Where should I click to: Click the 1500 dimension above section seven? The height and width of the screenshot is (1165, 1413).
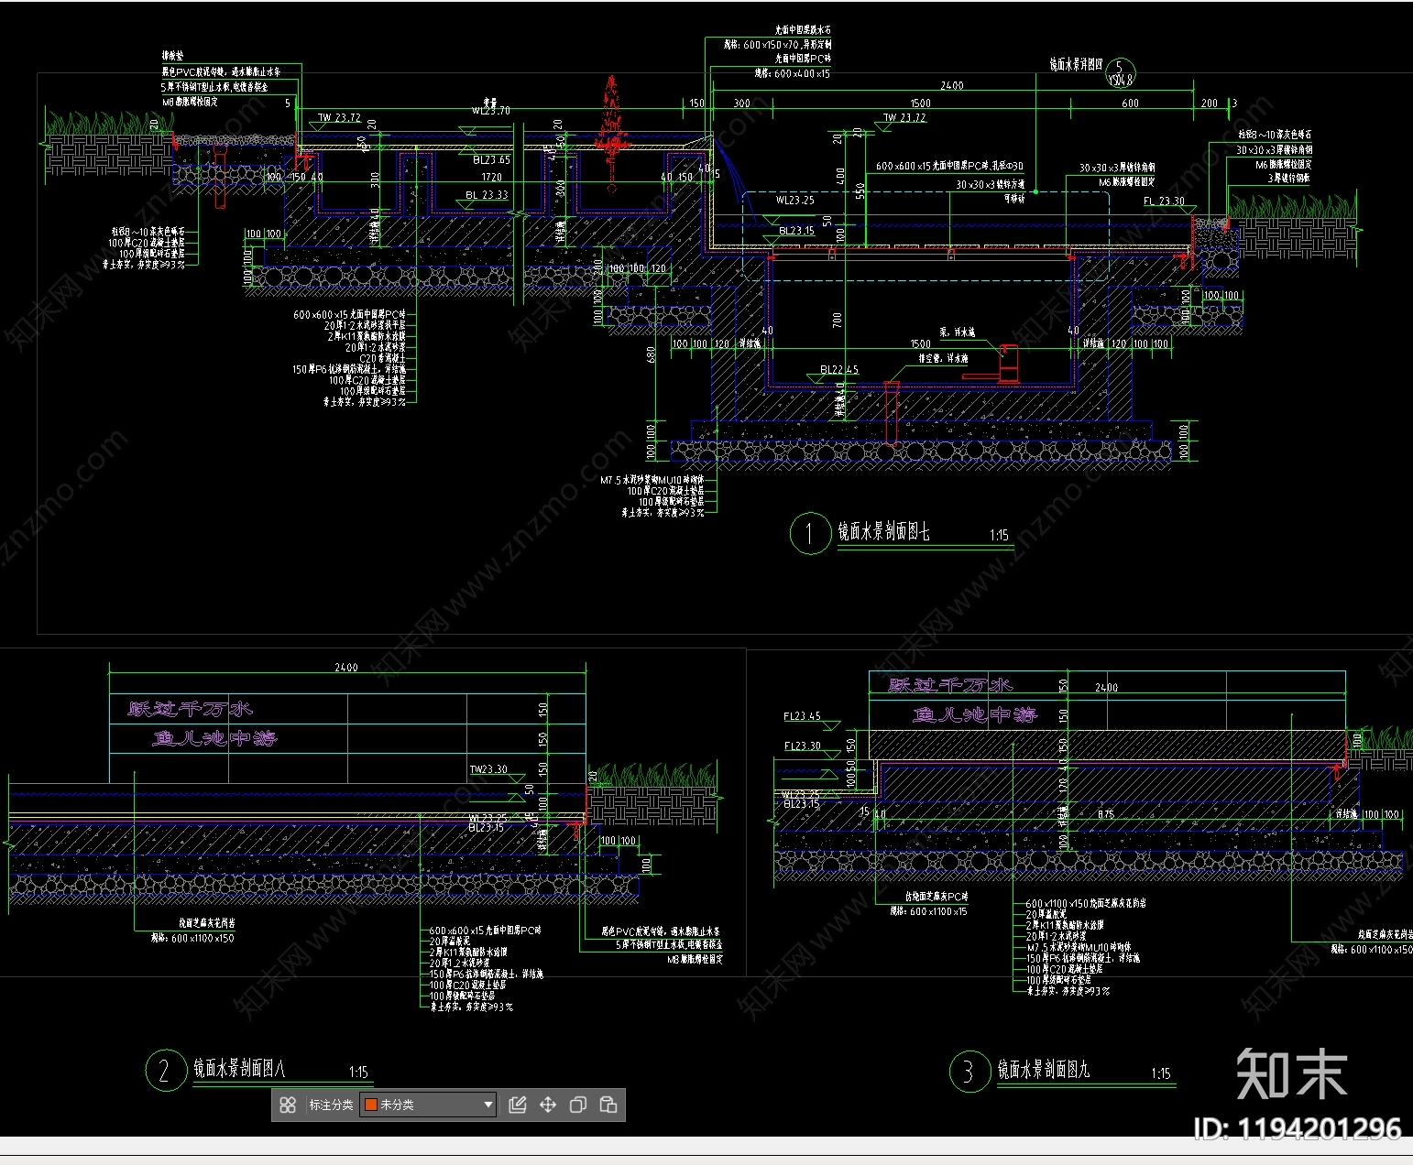click(x=921, y=103)
